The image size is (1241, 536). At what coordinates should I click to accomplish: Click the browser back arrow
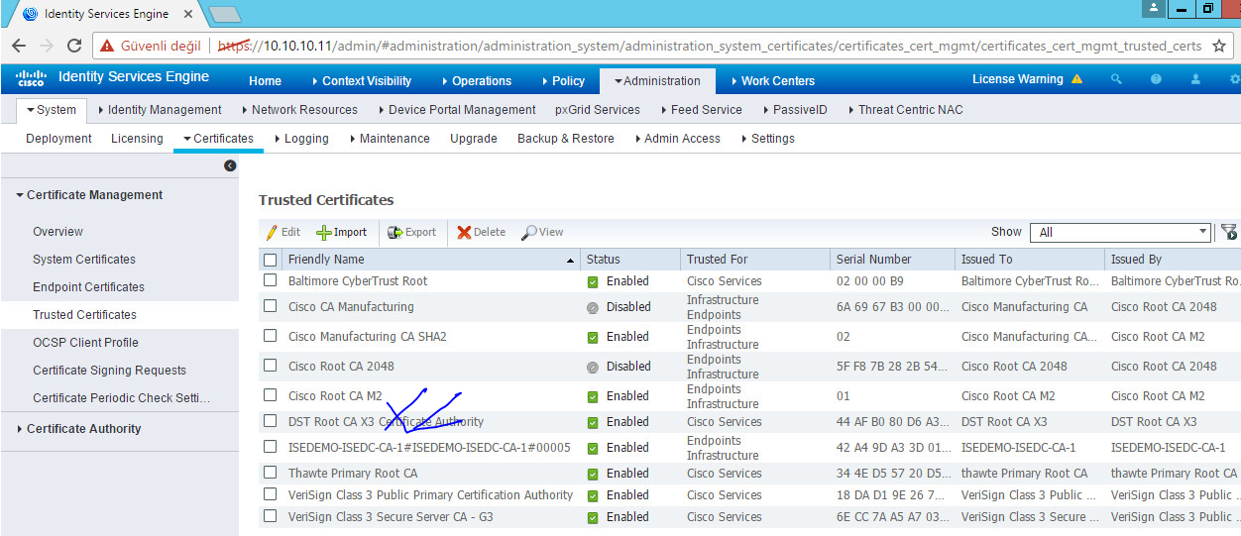tap(19, 46)
